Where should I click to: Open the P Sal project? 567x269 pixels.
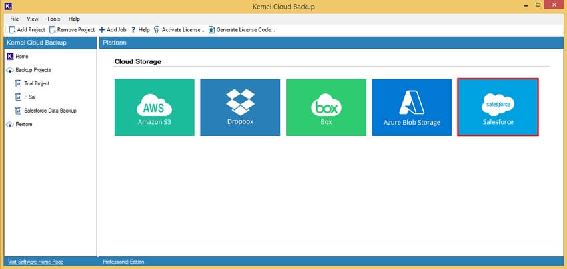[29, 97]
